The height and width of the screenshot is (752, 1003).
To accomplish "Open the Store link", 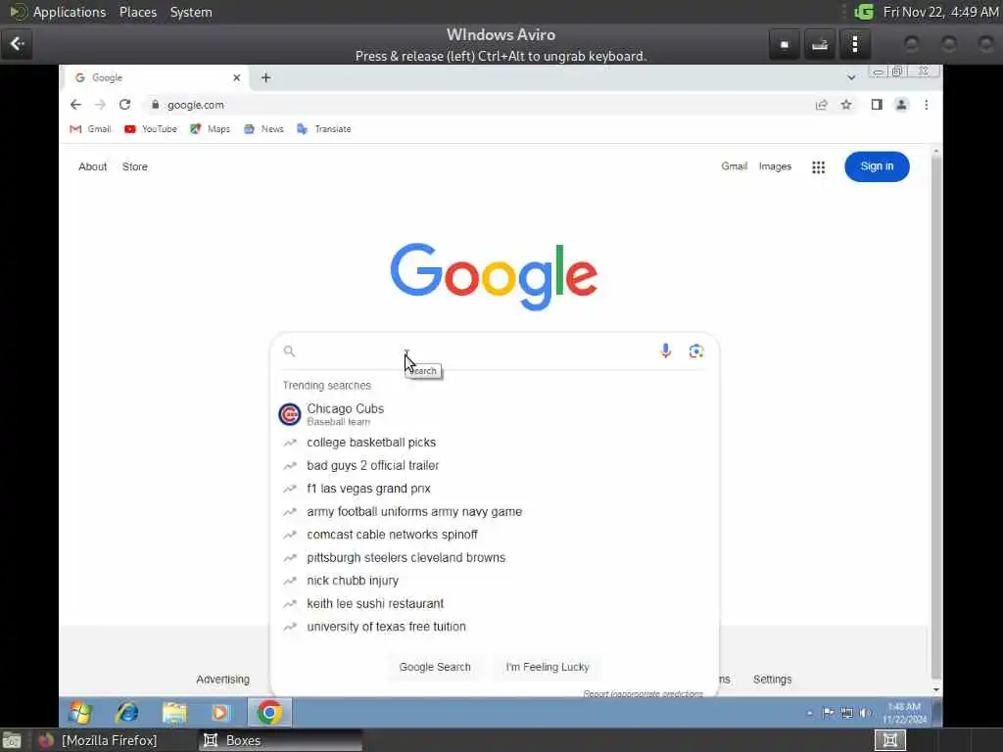I will pos(134,166).
